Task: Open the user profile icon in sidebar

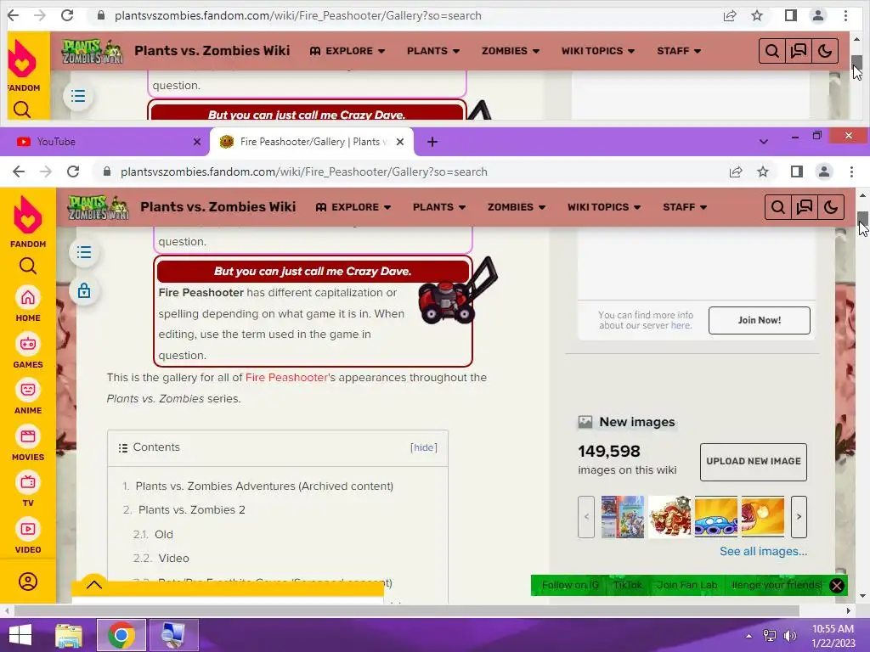Action: pyautogui.click(x=28, y=582)
